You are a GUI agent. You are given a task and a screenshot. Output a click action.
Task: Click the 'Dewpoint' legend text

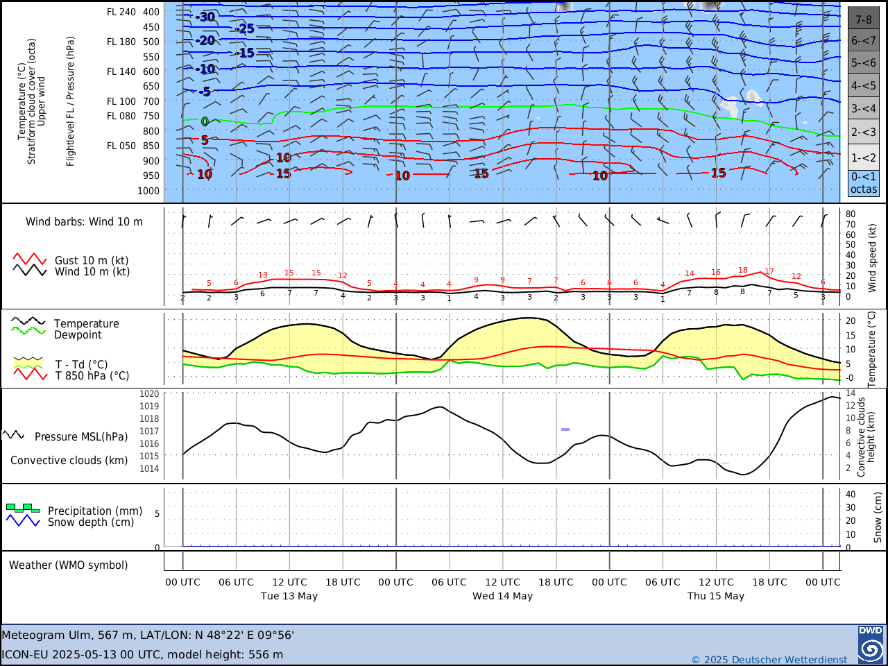(x=78, y=335)
